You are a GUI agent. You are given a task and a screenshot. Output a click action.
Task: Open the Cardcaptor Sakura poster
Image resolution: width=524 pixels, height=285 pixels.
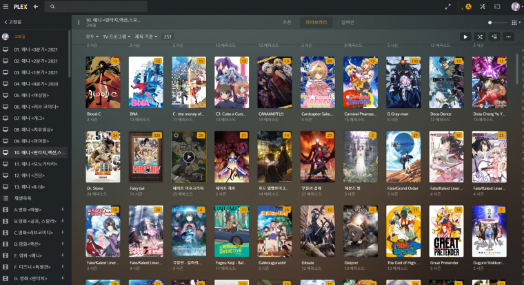(317, 82)
